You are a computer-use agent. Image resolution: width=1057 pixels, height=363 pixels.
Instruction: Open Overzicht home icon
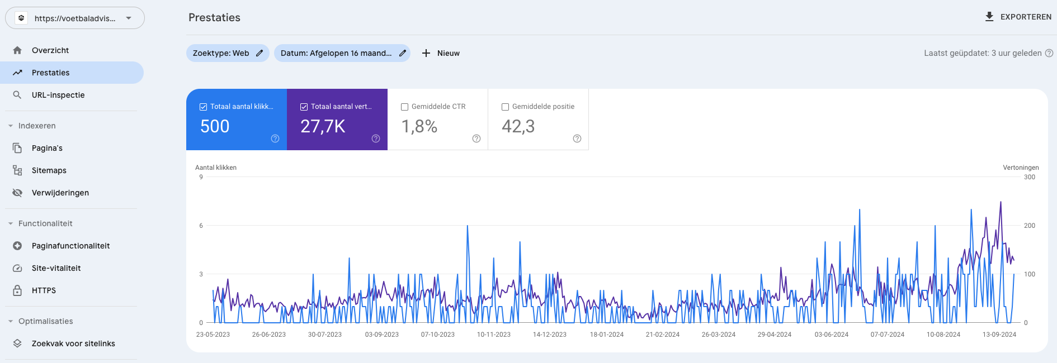point(17,50)
